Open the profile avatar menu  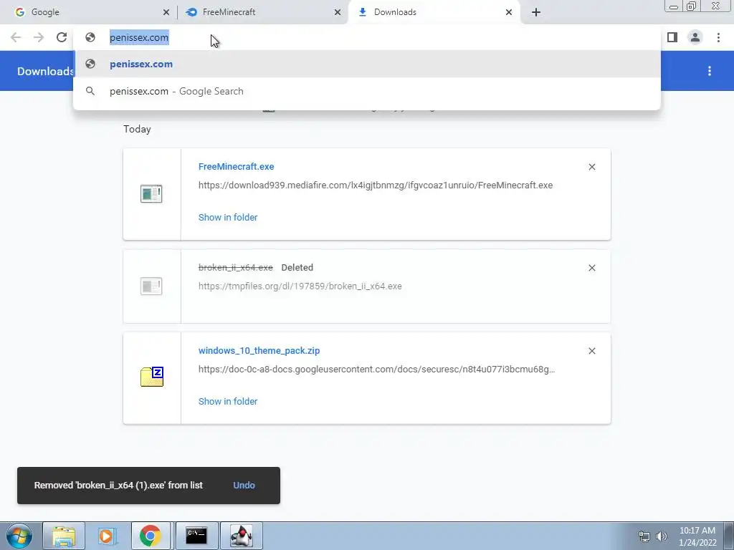695,37
